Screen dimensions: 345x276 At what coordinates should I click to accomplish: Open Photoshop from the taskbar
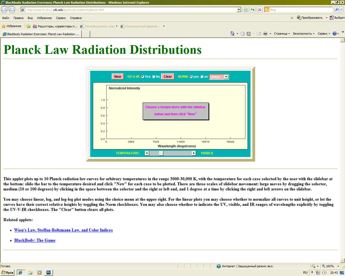click(x=49, y=273)
